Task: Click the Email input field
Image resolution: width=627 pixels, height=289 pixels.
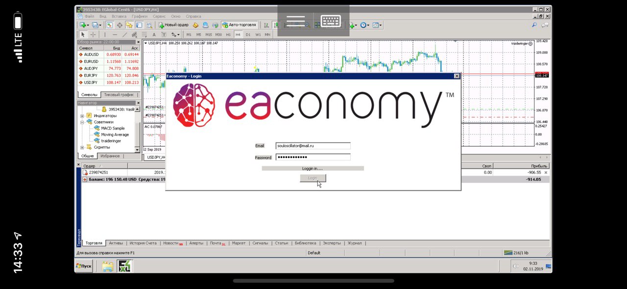Action: coord(313,146)
